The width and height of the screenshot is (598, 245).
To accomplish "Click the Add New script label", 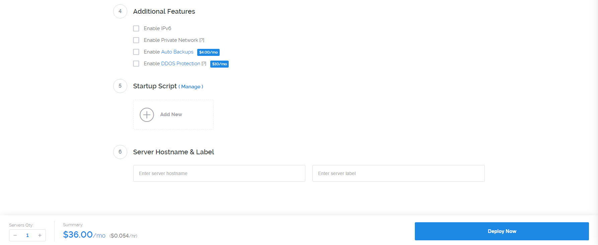I will [x=171, y=114].
